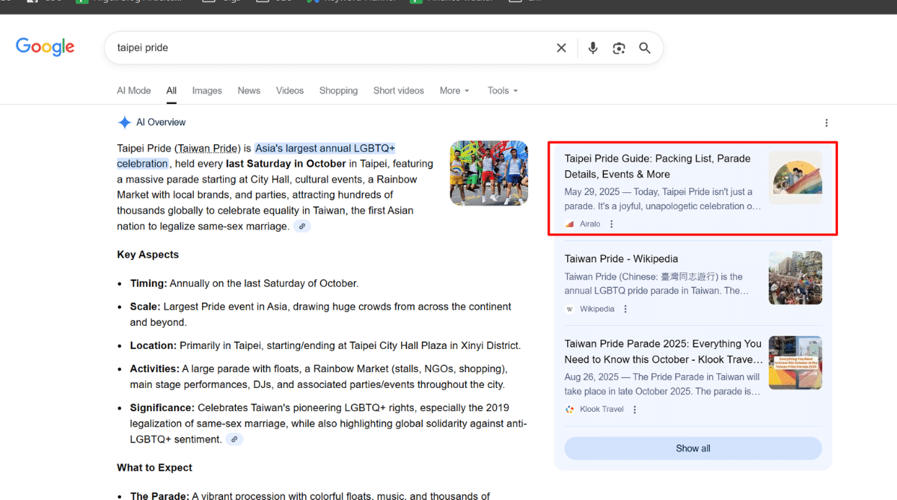
Task: Open search by image camera icon
Action: coord(619,48)
